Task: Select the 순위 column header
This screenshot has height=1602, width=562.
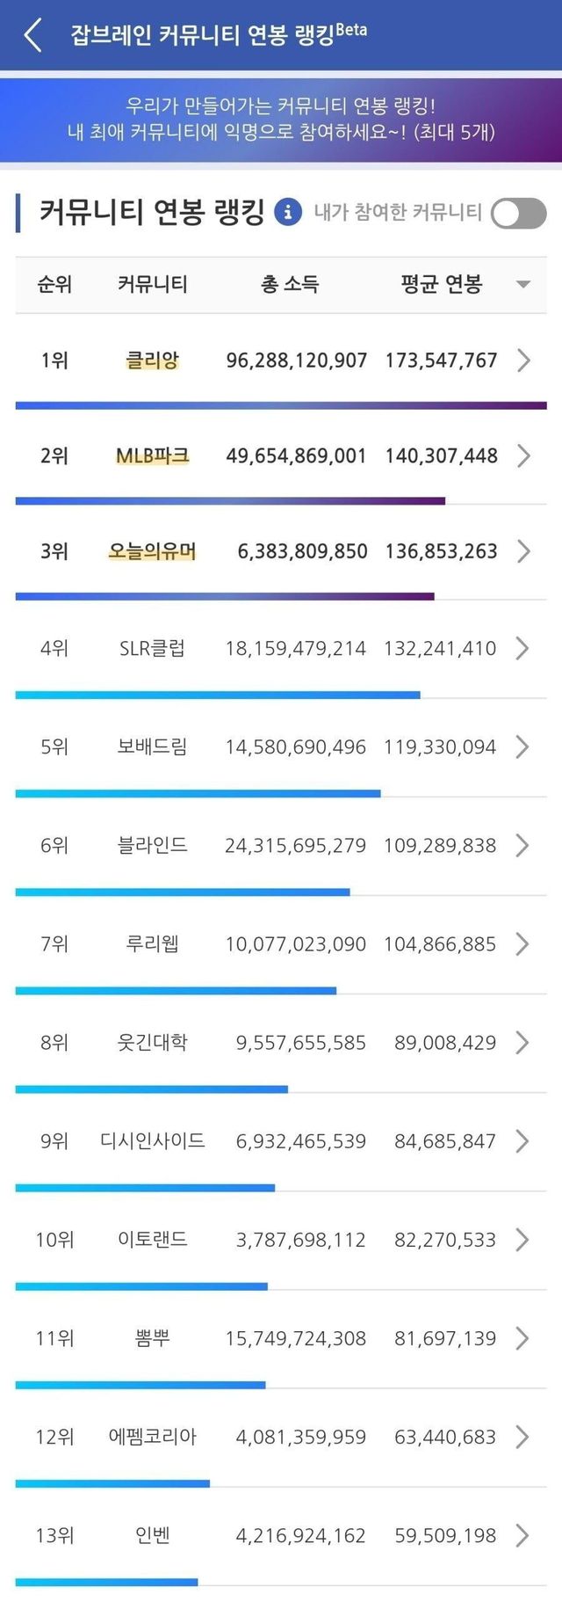Action: point(54,284)
